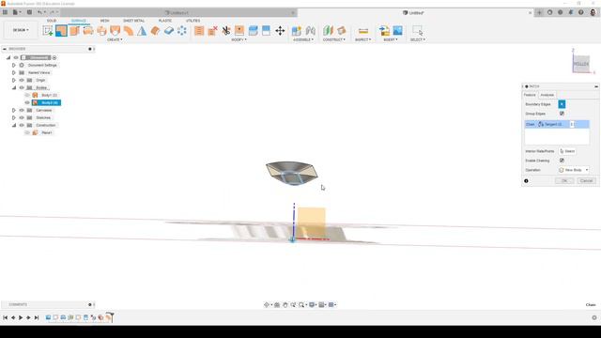Click the highlighted Patch tool in the toolbar
This screenshot has width=601, height=338.
pyautogui.click(x=61, y=31)
